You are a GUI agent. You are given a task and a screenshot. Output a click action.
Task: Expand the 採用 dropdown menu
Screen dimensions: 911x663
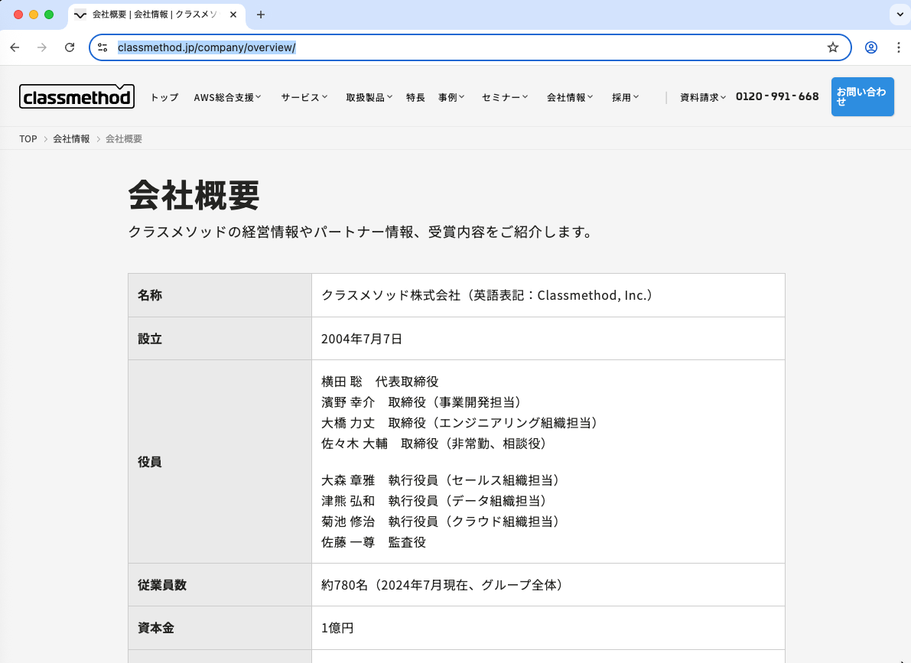click(x=625, y=98)
